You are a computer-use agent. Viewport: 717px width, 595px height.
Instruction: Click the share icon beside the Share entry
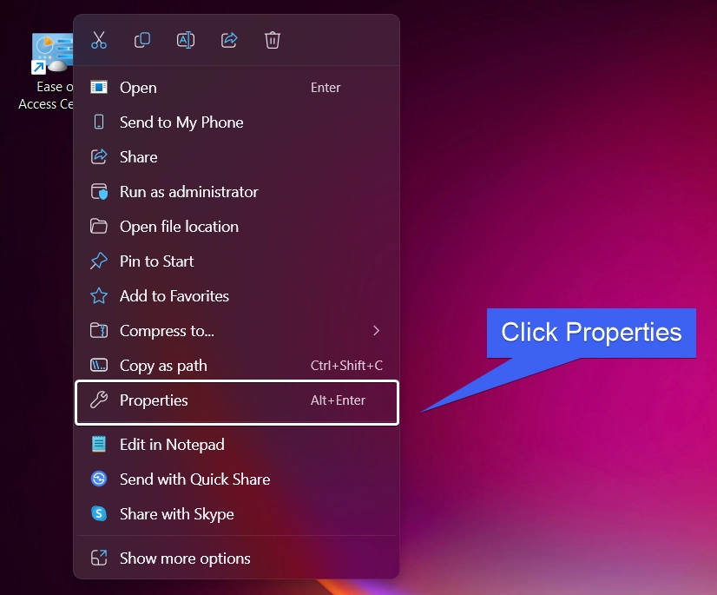point(99,156)
